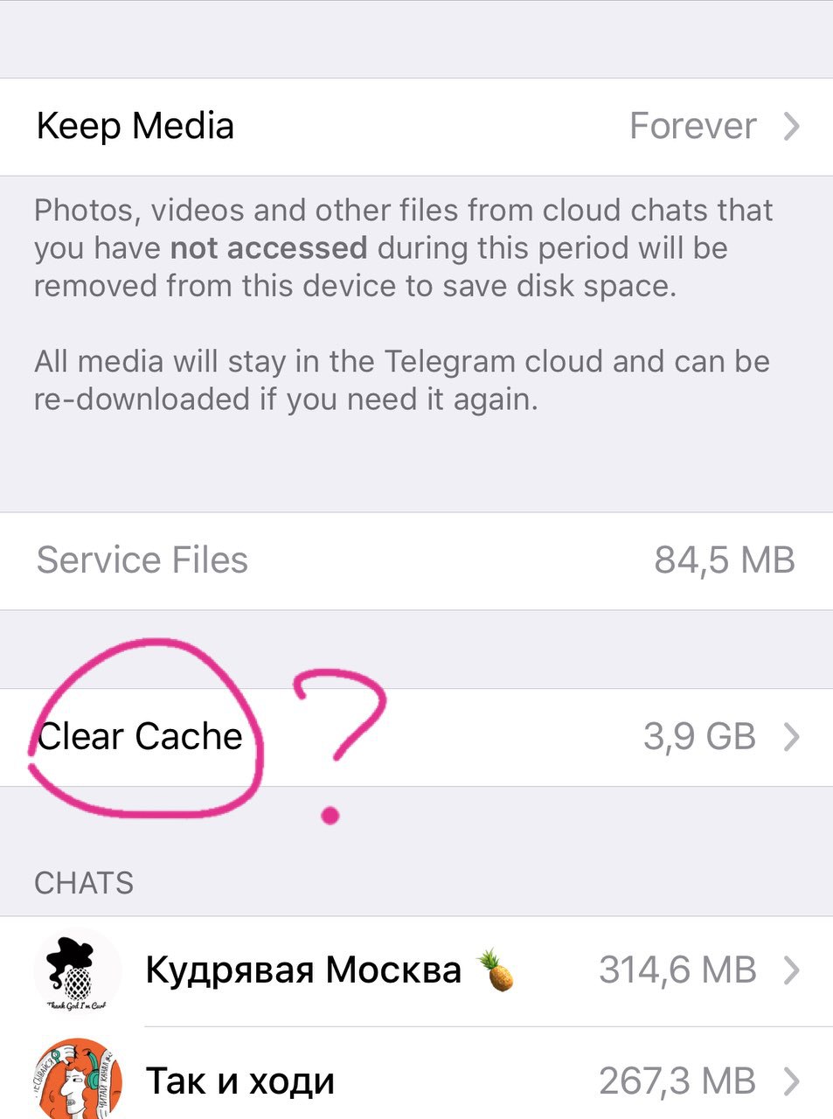Expand Кудрявая Москва storage chevron
The width and height of the screenshot is (833, 1119).
coord(792,970)
